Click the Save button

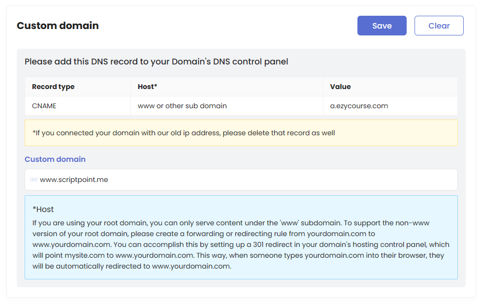[x=382, y=26]
